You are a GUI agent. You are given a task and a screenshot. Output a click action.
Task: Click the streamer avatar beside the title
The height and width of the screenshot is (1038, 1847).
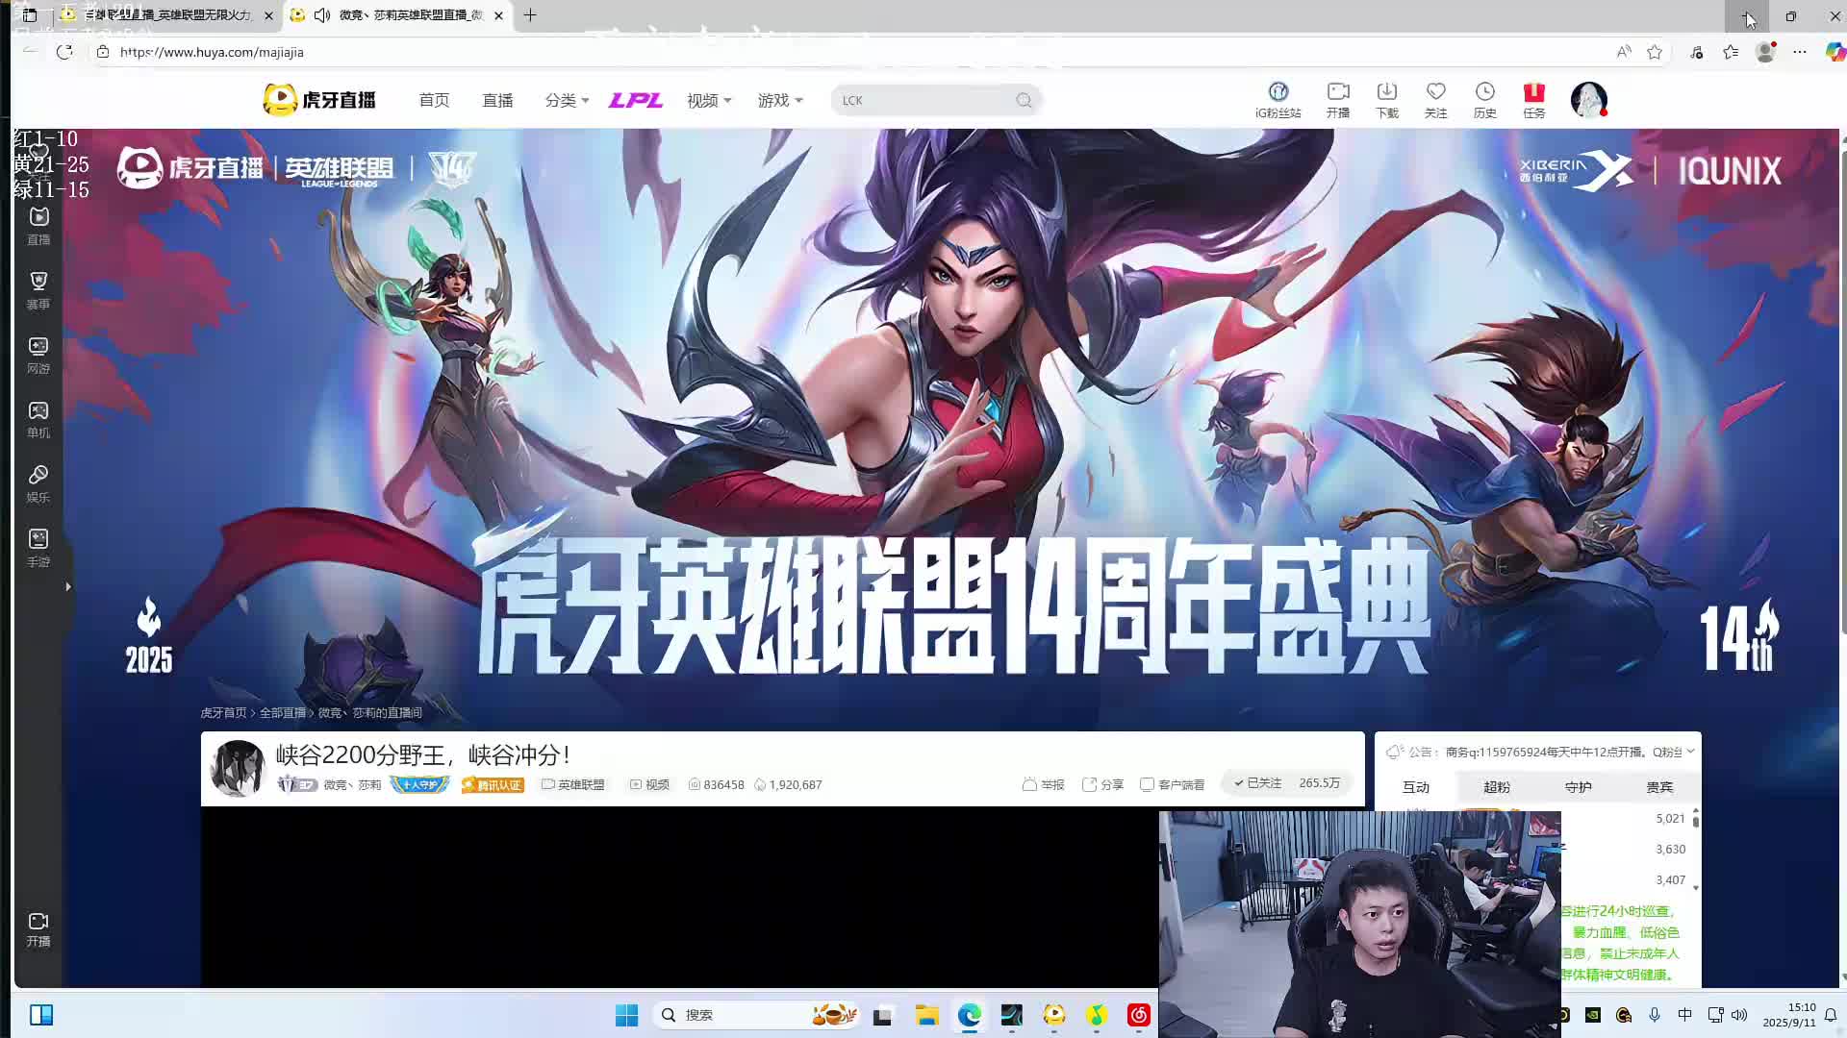click(x=238, y=768)
